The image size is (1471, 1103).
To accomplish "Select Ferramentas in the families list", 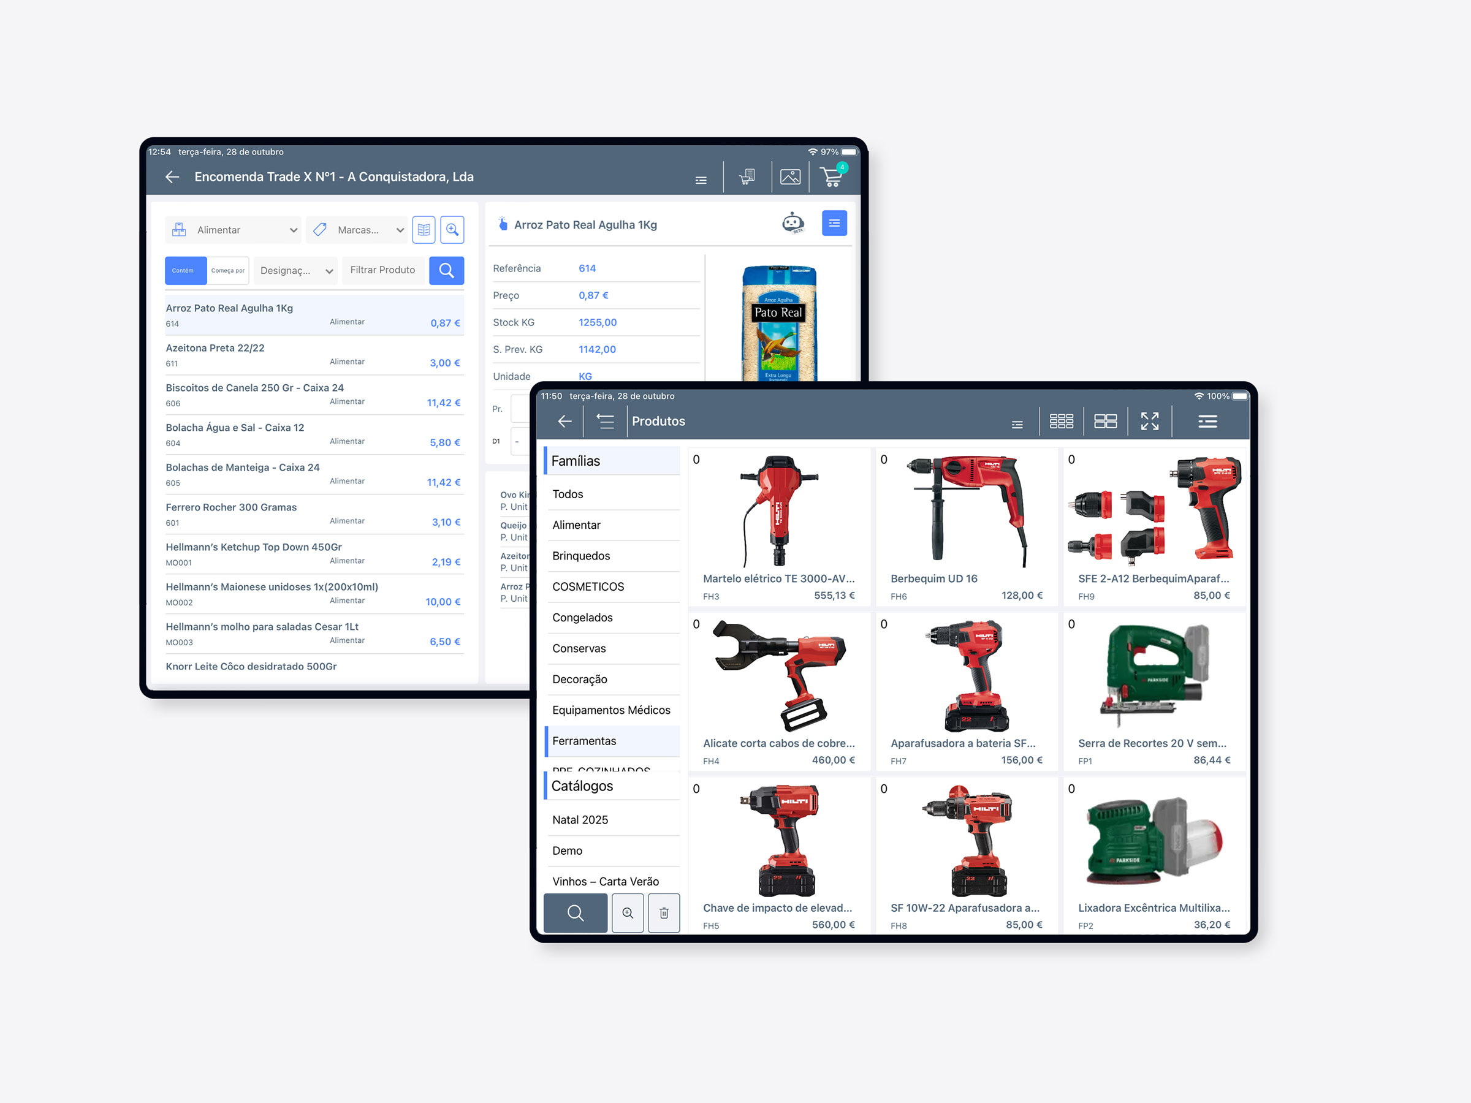I will click(x=584, y=741).
